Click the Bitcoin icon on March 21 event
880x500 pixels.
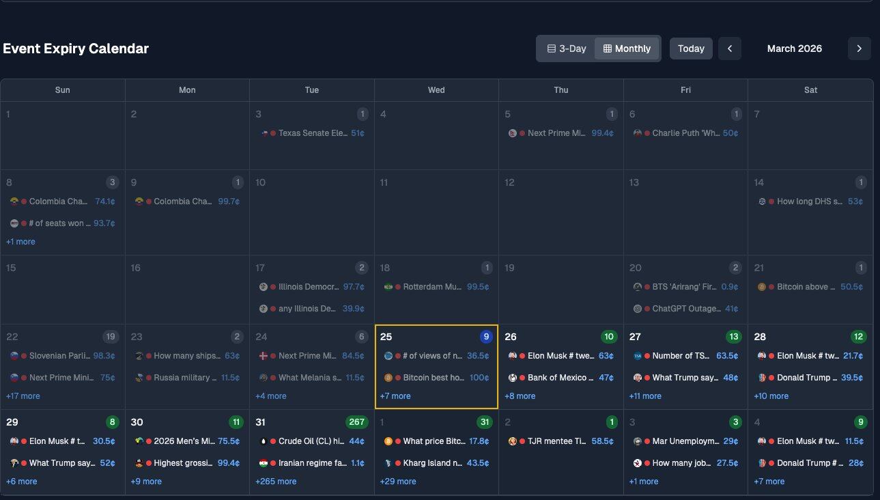click(762, 287)
